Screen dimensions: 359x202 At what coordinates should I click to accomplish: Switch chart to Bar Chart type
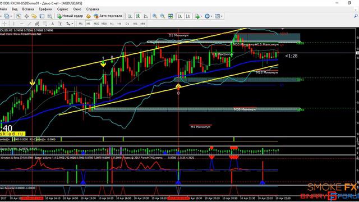tap(130, 16)
